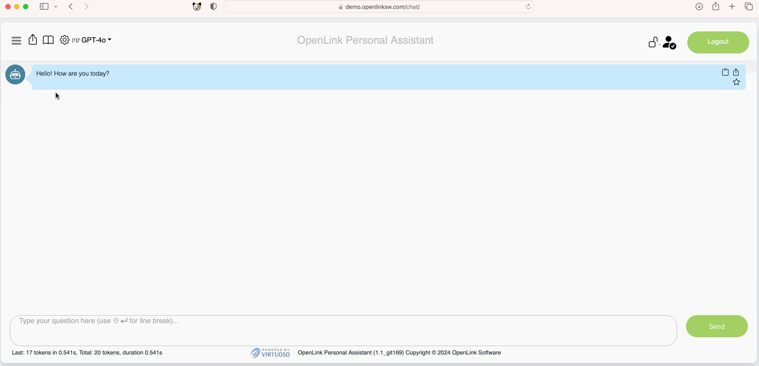Share the 'Hello! How are you today?' message
The image size is (759, 366).
736,72
